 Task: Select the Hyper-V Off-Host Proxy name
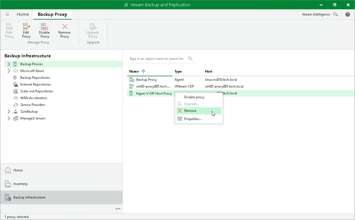tap(154, 93)
